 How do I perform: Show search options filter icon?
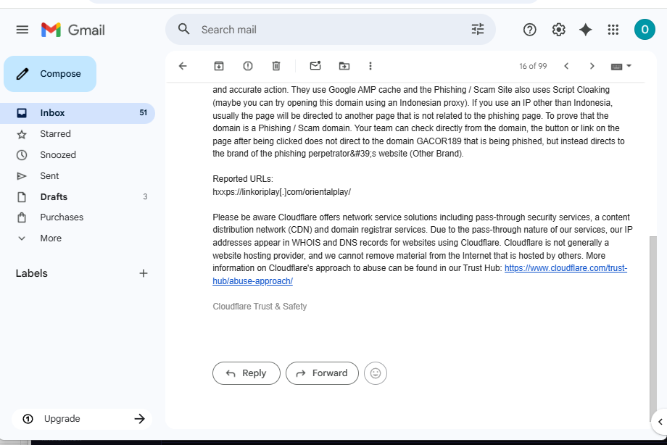point(478,30)
